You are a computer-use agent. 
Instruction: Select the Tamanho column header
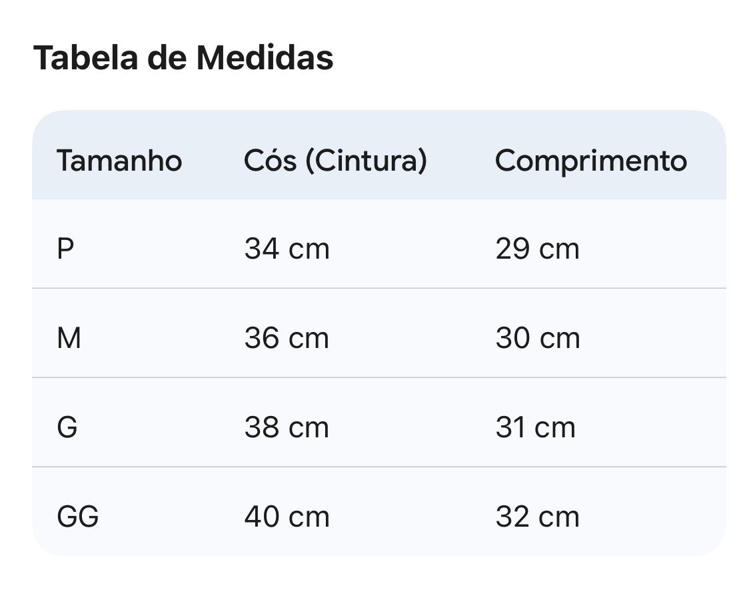point(119,161)
